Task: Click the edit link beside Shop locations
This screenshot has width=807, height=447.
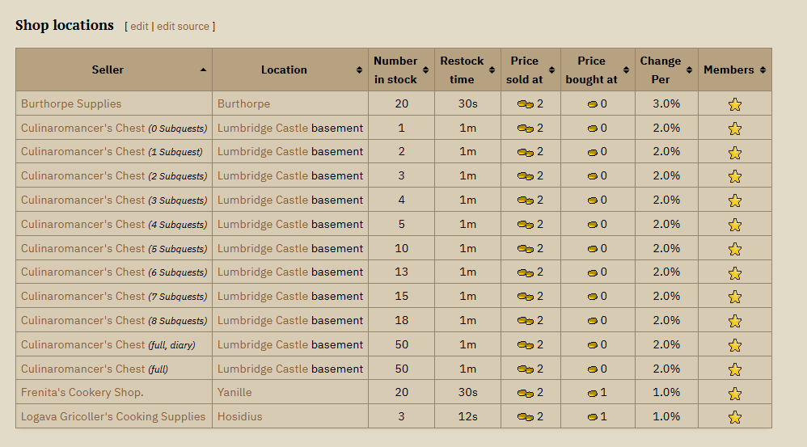Action: [139, 26]
